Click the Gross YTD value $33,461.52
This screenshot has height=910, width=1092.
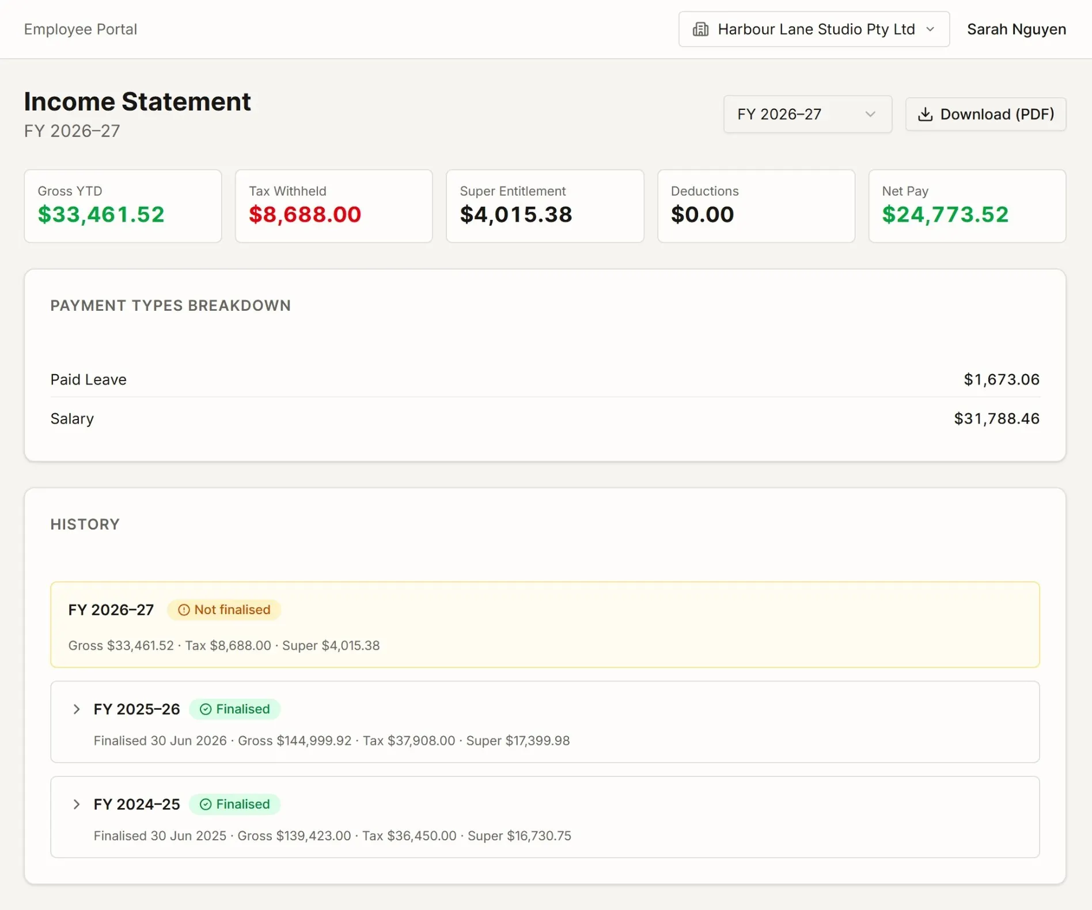pos(101,215)
